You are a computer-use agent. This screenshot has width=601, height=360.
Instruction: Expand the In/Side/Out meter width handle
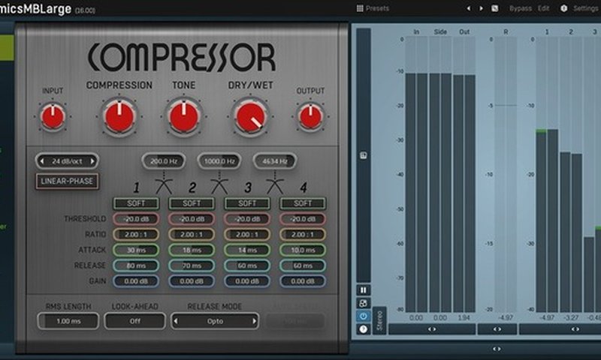pos(432,329)
